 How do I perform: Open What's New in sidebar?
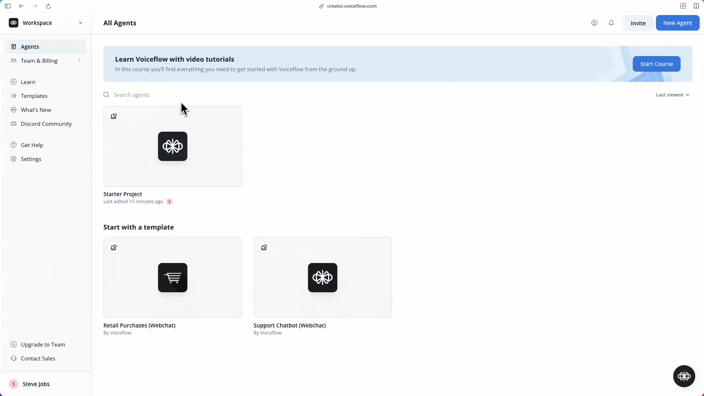coord(46,110)
